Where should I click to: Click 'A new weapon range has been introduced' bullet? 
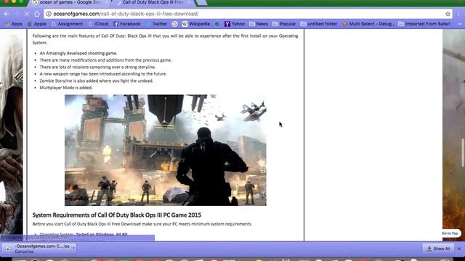click(103, 74)
